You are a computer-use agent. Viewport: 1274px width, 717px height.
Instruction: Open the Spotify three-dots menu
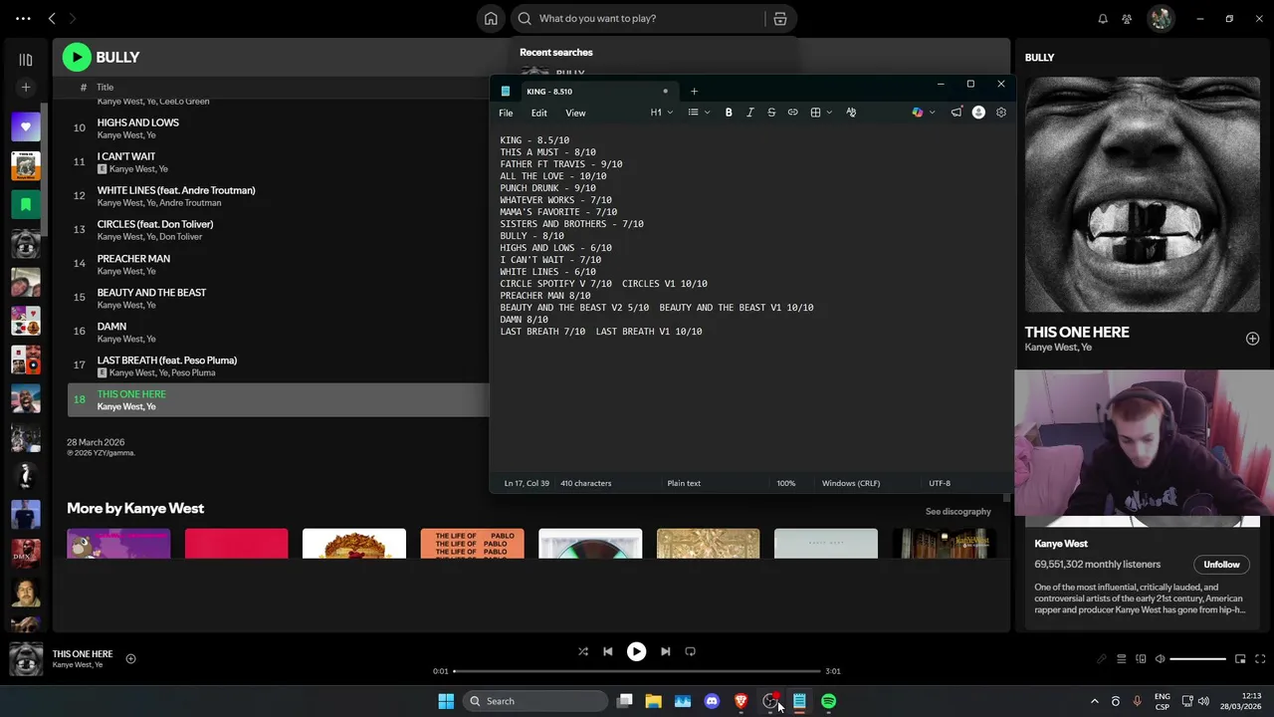click(x=23, y=18)
